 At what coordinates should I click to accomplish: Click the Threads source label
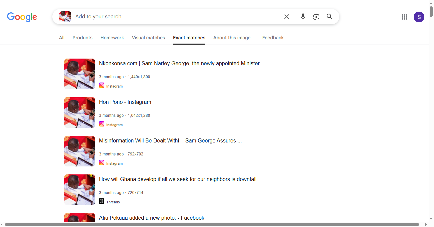click(113, 202)
